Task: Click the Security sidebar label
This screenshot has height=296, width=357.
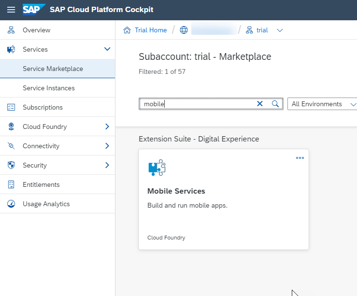Action: click(35, 165)
